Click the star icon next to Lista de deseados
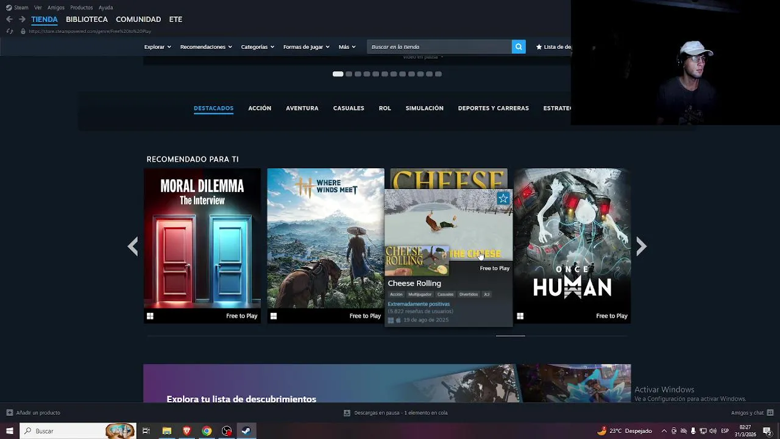This screenshot has height=439, width=780. (x=539, y=47)
